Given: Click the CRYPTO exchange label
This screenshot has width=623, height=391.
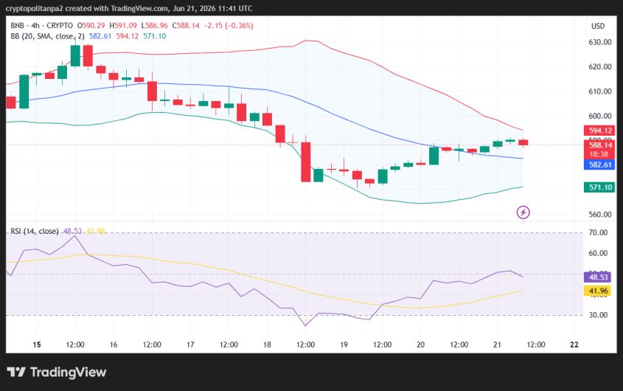Looking at the screenshot, I should coord(60,26).
